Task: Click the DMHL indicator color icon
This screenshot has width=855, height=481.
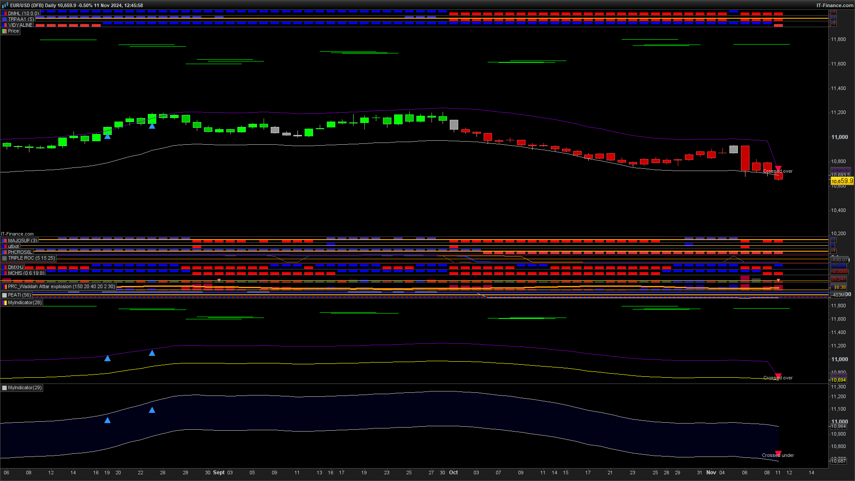Action: click(x=4, y=14)
